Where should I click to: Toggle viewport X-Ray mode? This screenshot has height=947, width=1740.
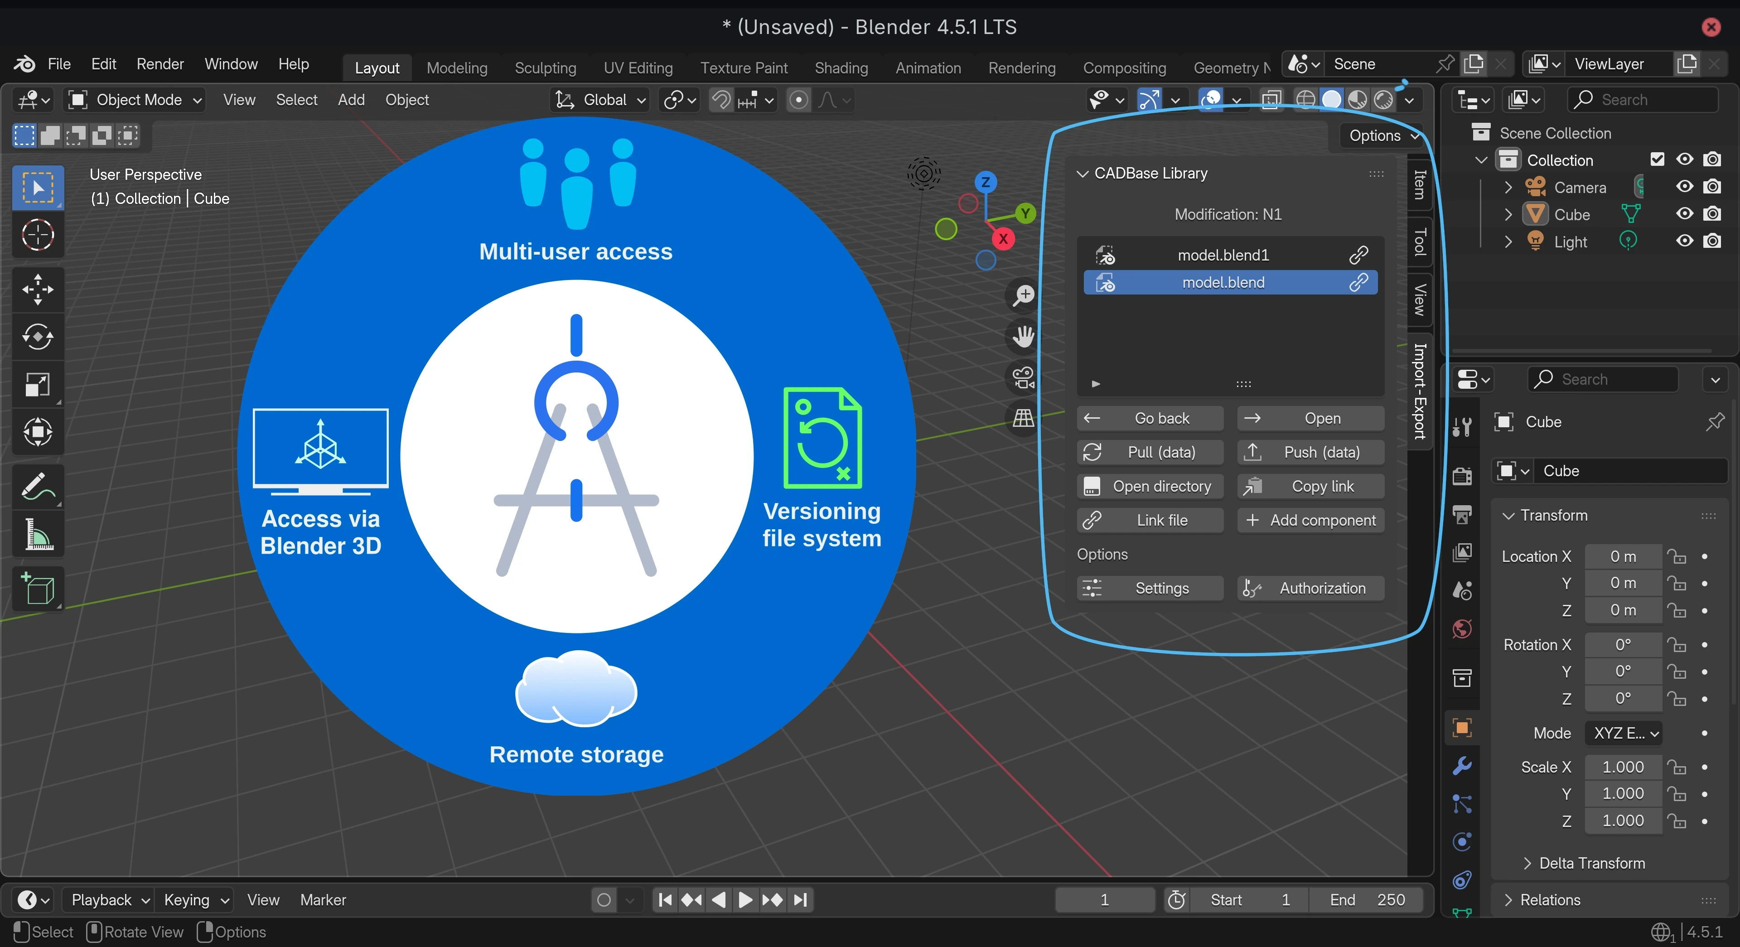(x=1272, y=99)
